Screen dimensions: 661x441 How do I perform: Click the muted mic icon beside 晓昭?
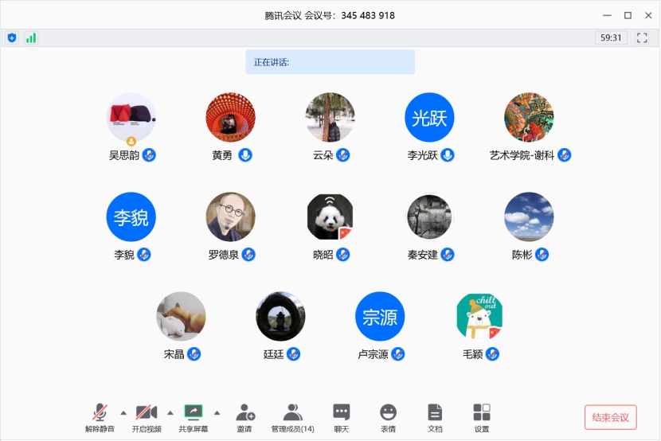coord(343,255)
